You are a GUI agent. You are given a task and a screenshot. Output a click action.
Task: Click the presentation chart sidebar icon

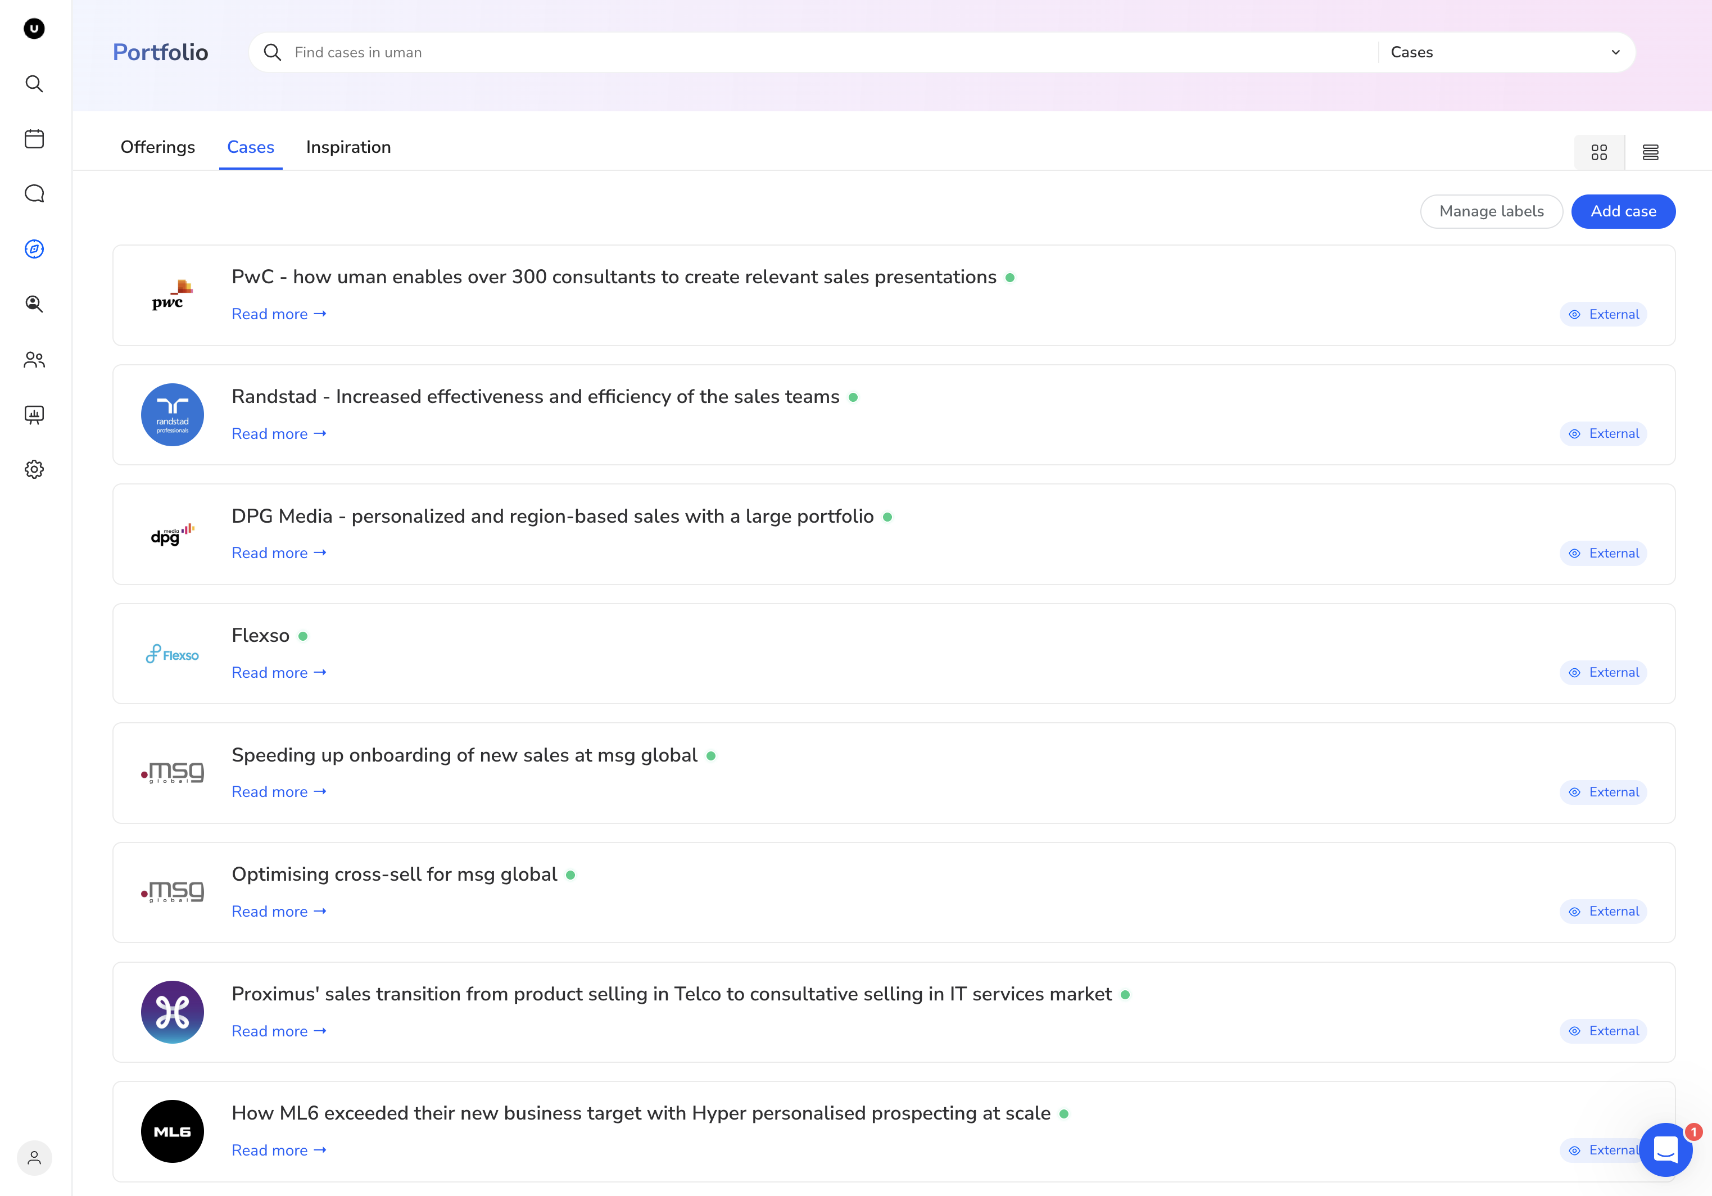34,415
